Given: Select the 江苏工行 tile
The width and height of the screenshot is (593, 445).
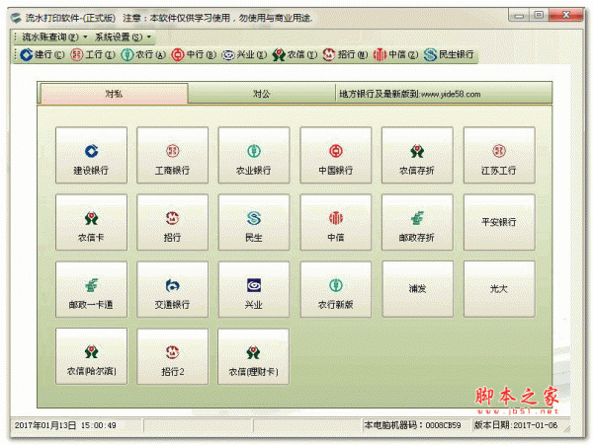Looking at the screenshot, I should coord(499,155).
